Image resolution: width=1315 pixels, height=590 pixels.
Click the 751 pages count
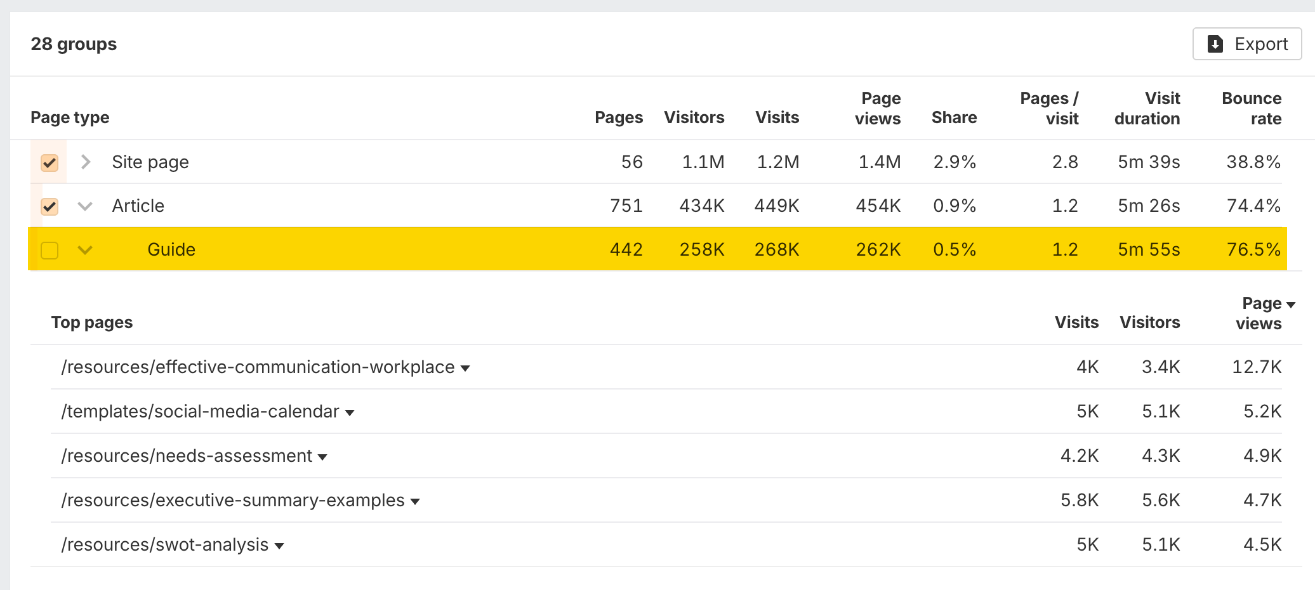[x=626, y=206]
